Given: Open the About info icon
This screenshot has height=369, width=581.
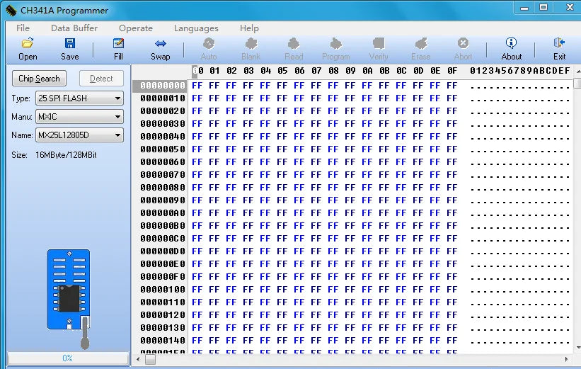Looking at the screenshot, I should pyautogui.click(x=512, y=43).
